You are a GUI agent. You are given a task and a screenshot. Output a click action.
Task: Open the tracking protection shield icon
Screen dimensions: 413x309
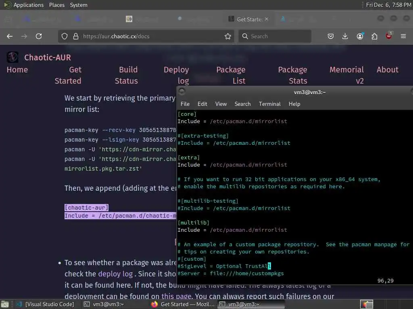click(65, 36)
